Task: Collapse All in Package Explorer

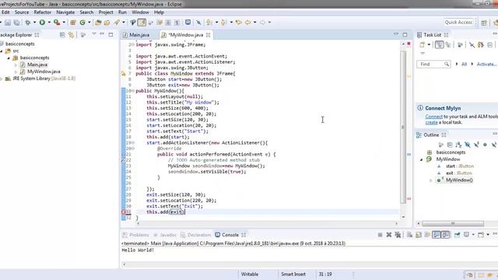Action: tap(62, 34)
